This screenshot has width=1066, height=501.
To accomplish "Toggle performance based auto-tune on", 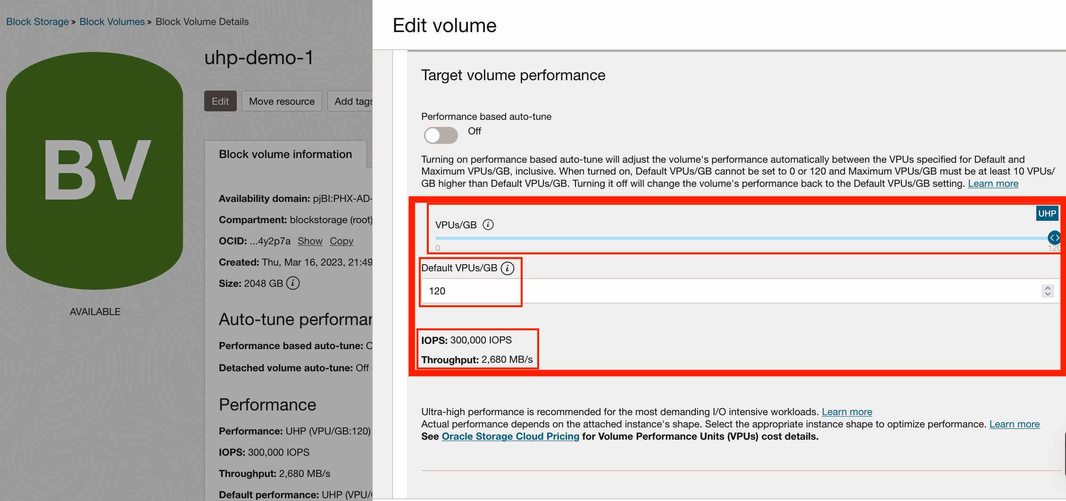I will (x=440, y=135).
